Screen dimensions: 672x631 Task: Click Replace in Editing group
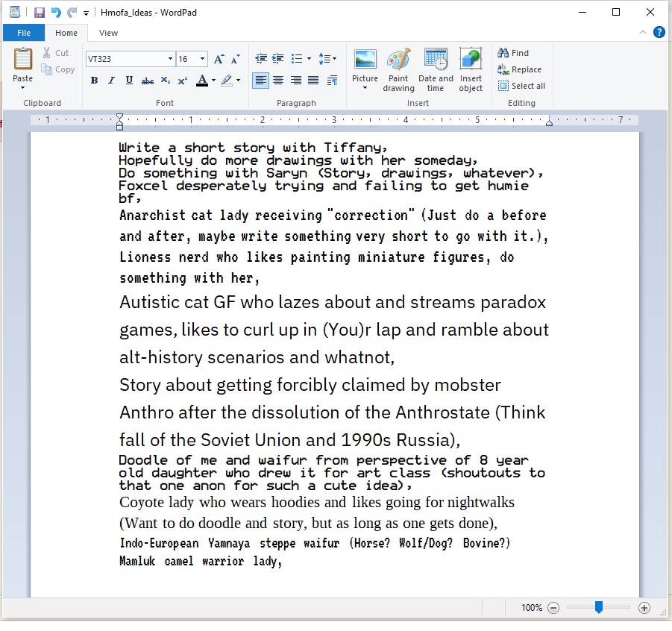coord(519,69)
